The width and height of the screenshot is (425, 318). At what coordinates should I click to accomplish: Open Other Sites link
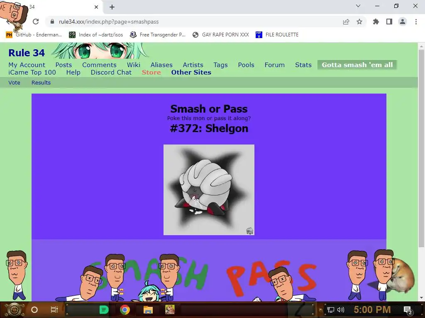[191, 72]
